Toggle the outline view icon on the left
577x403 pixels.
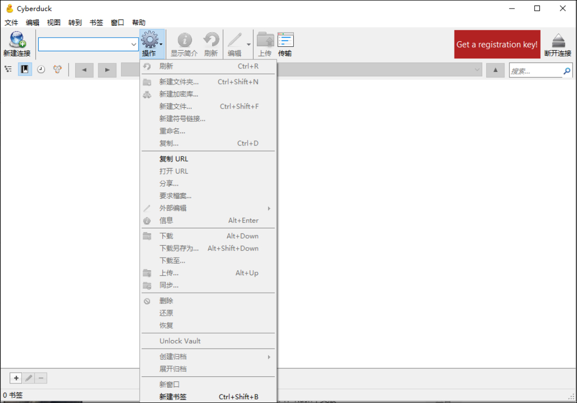point(8,69)
